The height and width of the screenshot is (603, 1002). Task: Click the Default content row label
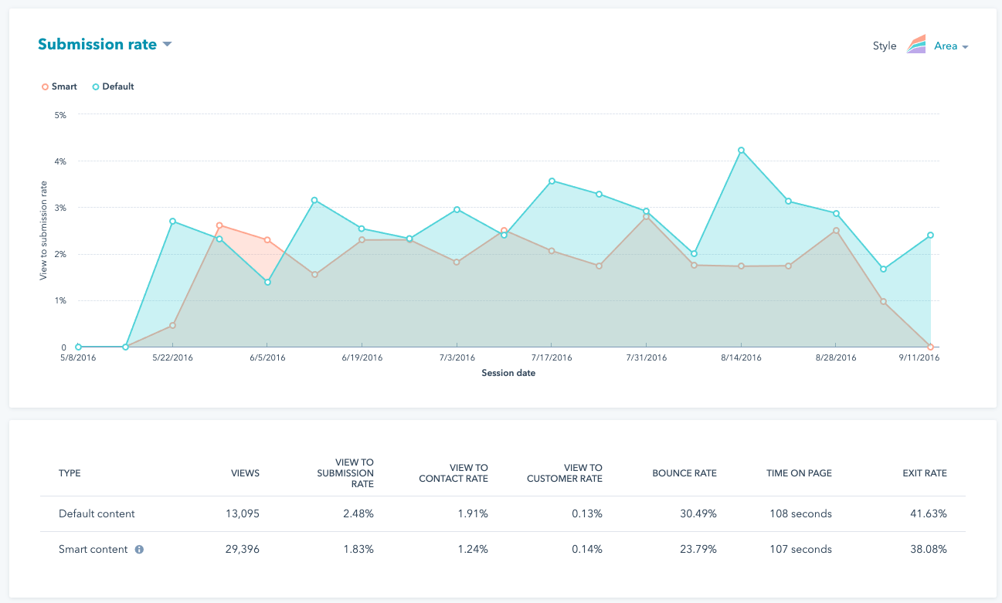[x=97, y=513]
